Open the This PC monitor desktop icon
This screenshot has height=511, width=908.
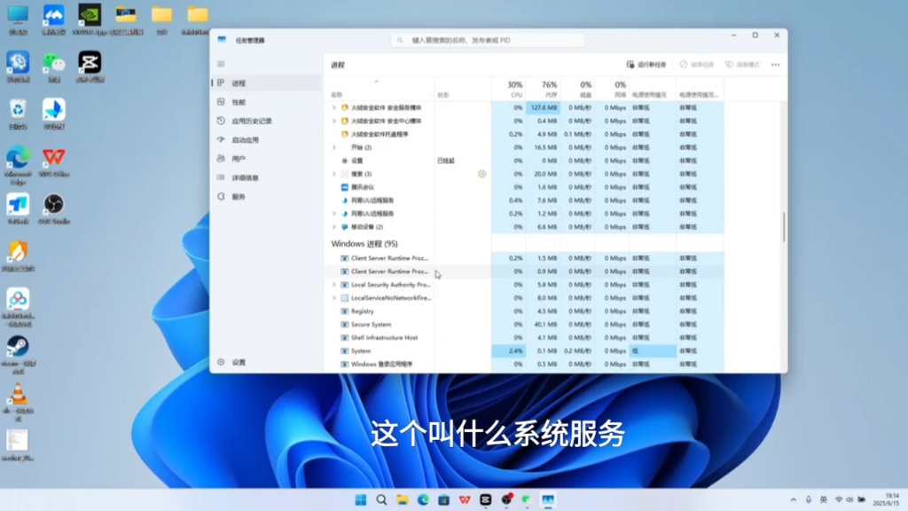[x=18, y=20]
